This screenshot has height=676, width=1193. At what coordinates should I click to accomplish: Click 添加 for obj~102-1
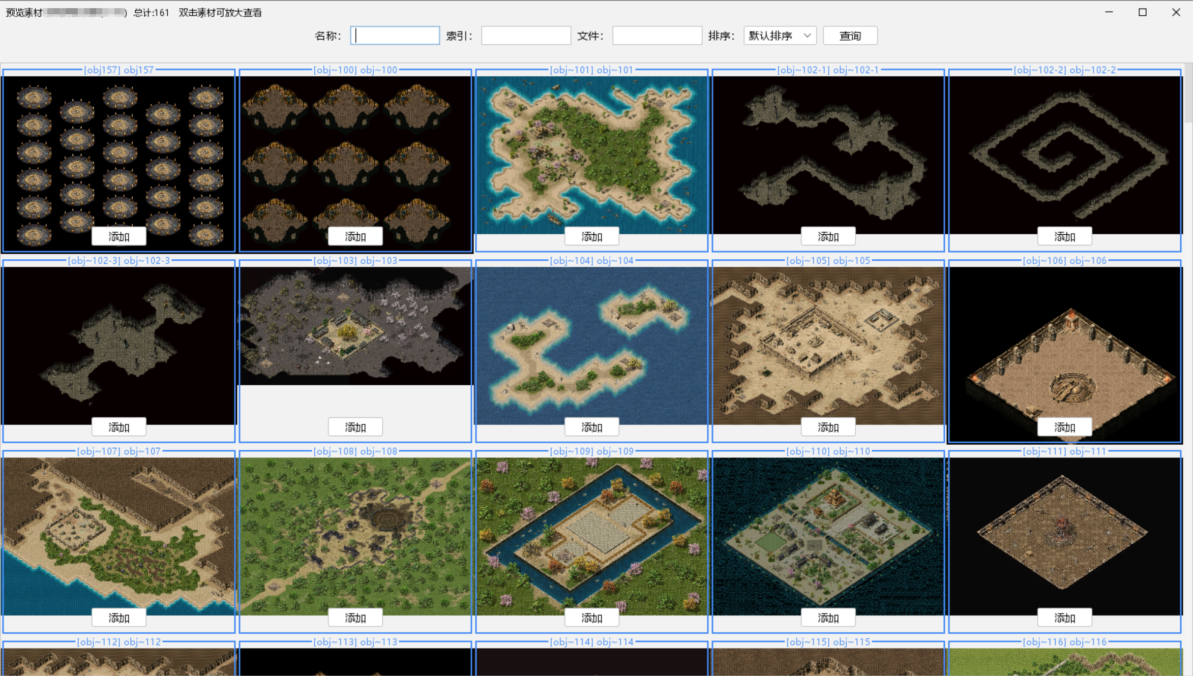click(x=828, y=236)
